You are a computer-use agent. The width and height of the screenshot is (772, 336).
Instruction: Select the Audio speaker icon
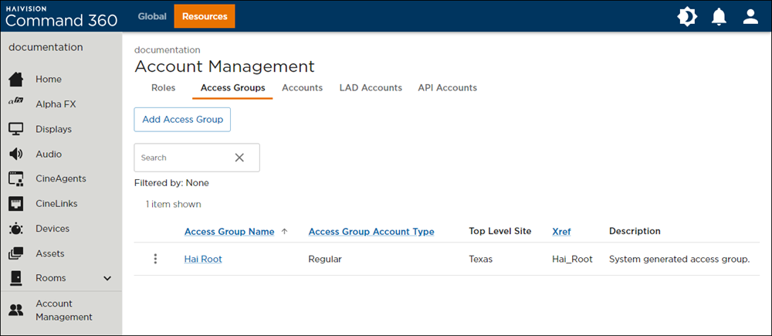click(15, 154)
